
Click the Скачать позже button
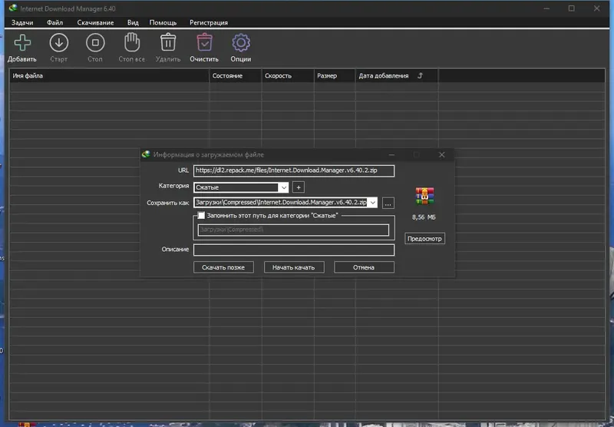(223, 267)
